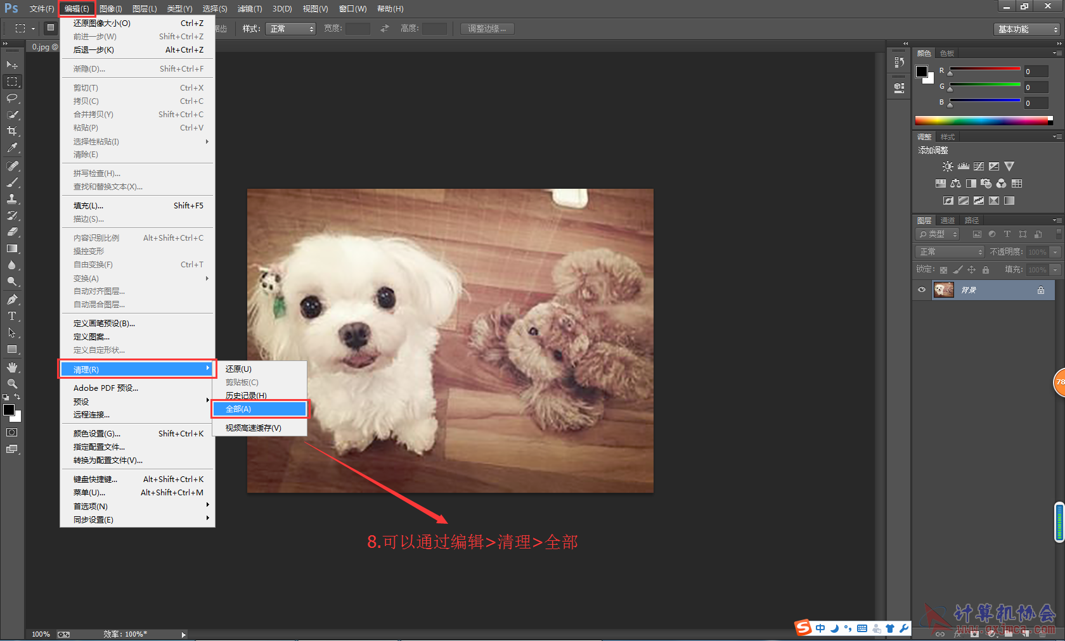Viewport: 1065px width, 641px height.
Task: Open the 文件(F) menu
Action: (x=42, y=9)
